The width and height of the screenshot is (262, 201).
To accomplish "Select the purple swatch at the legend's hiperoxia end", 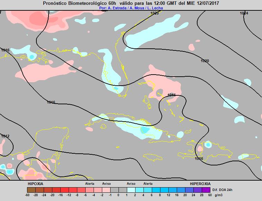I will click(206, 190).
